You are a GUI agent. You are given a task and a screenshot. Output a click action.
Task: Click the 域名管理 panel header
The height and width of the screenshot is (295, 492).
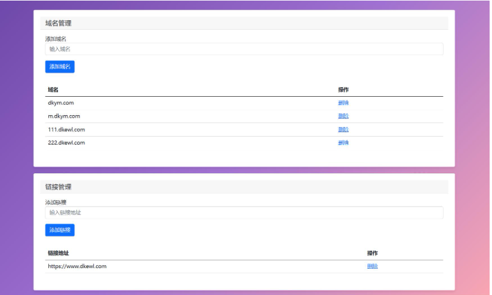pos(59,23)
